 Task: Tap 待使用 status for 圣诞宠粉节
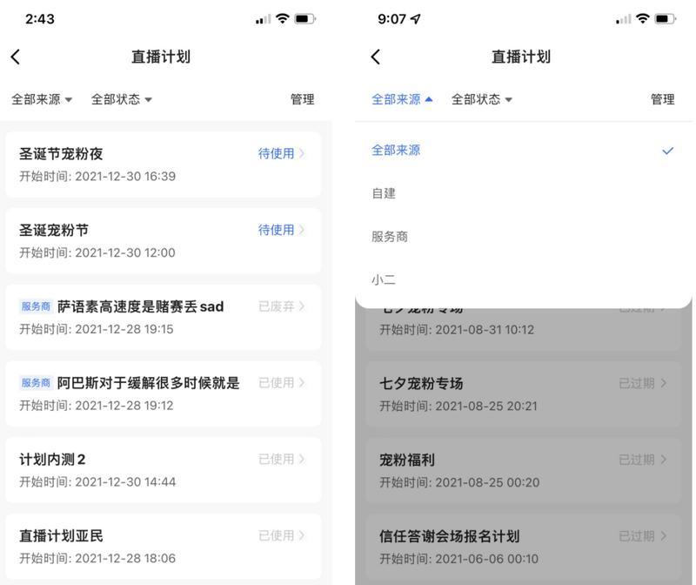[281, 230]
